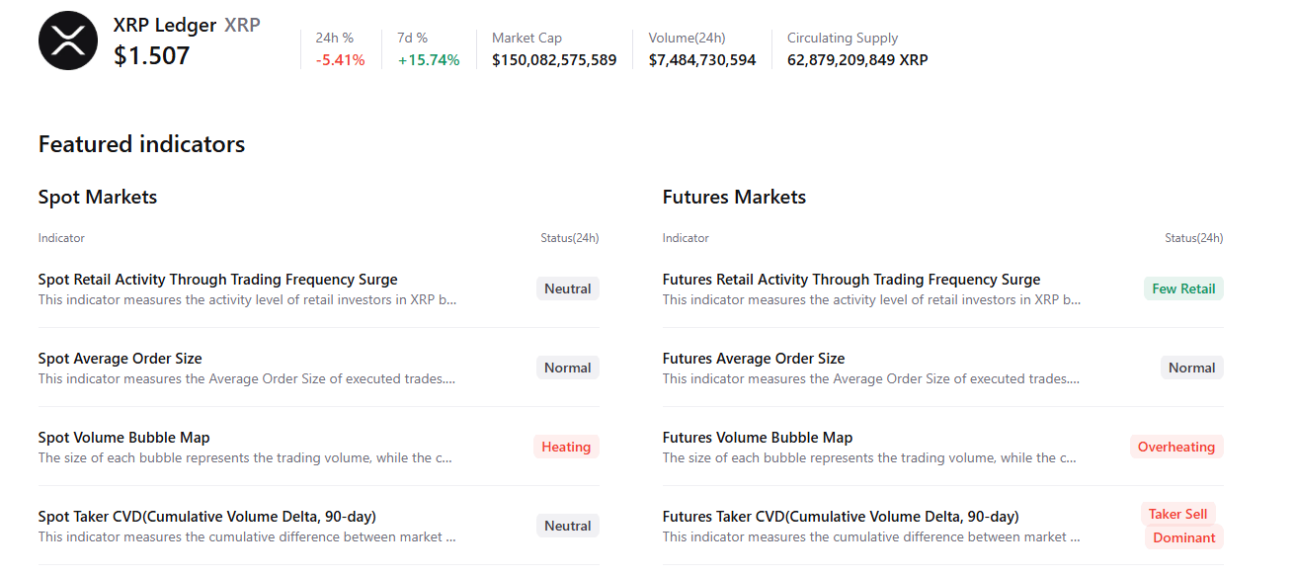1295x575 pixels.
Task: Open Futures Taker CVD indicator
Action: click(x=841, y=517)
